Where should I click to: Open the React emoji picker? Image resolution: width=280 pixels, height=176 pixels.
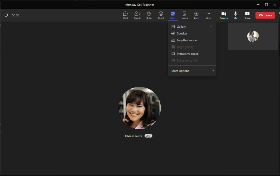[161, 15]
